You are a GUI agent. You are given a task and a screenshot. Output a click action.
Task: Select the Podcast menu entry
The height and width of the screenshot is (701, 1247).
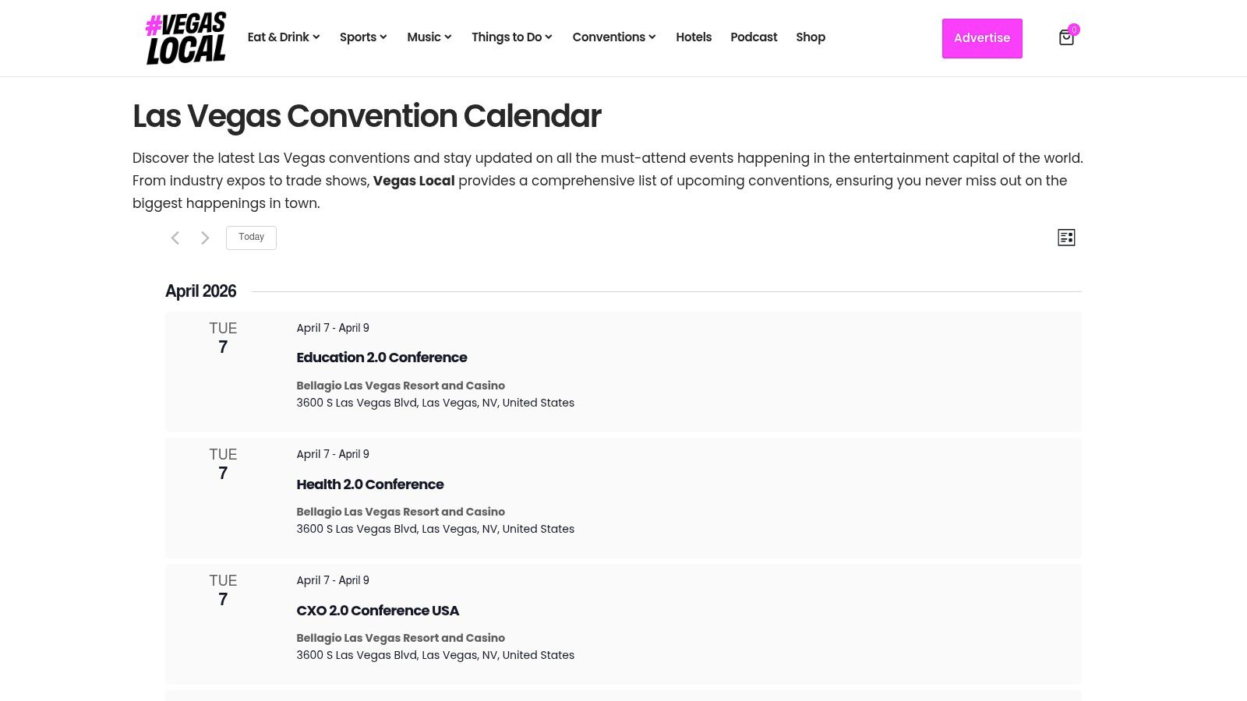(754, 37)
